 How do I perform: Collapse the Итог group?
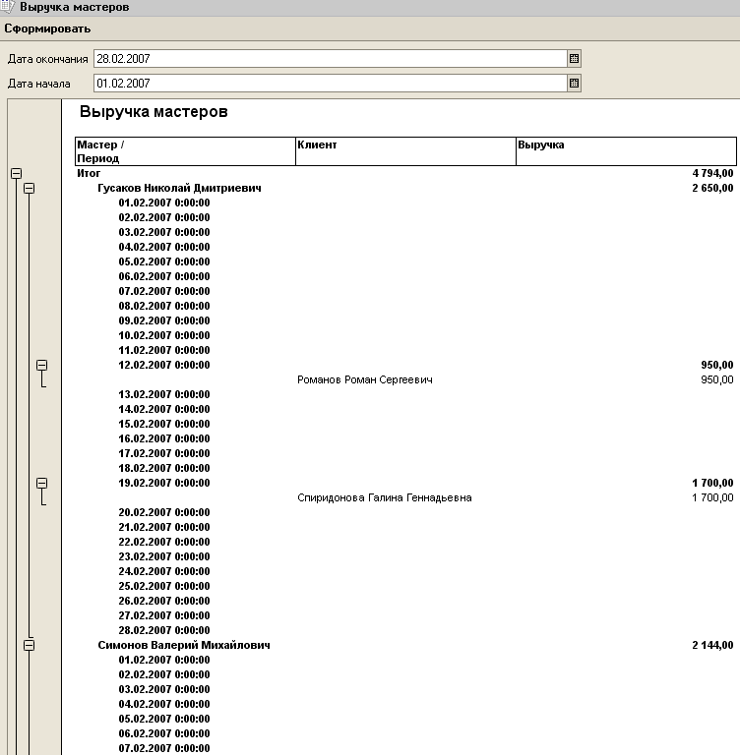16,173
